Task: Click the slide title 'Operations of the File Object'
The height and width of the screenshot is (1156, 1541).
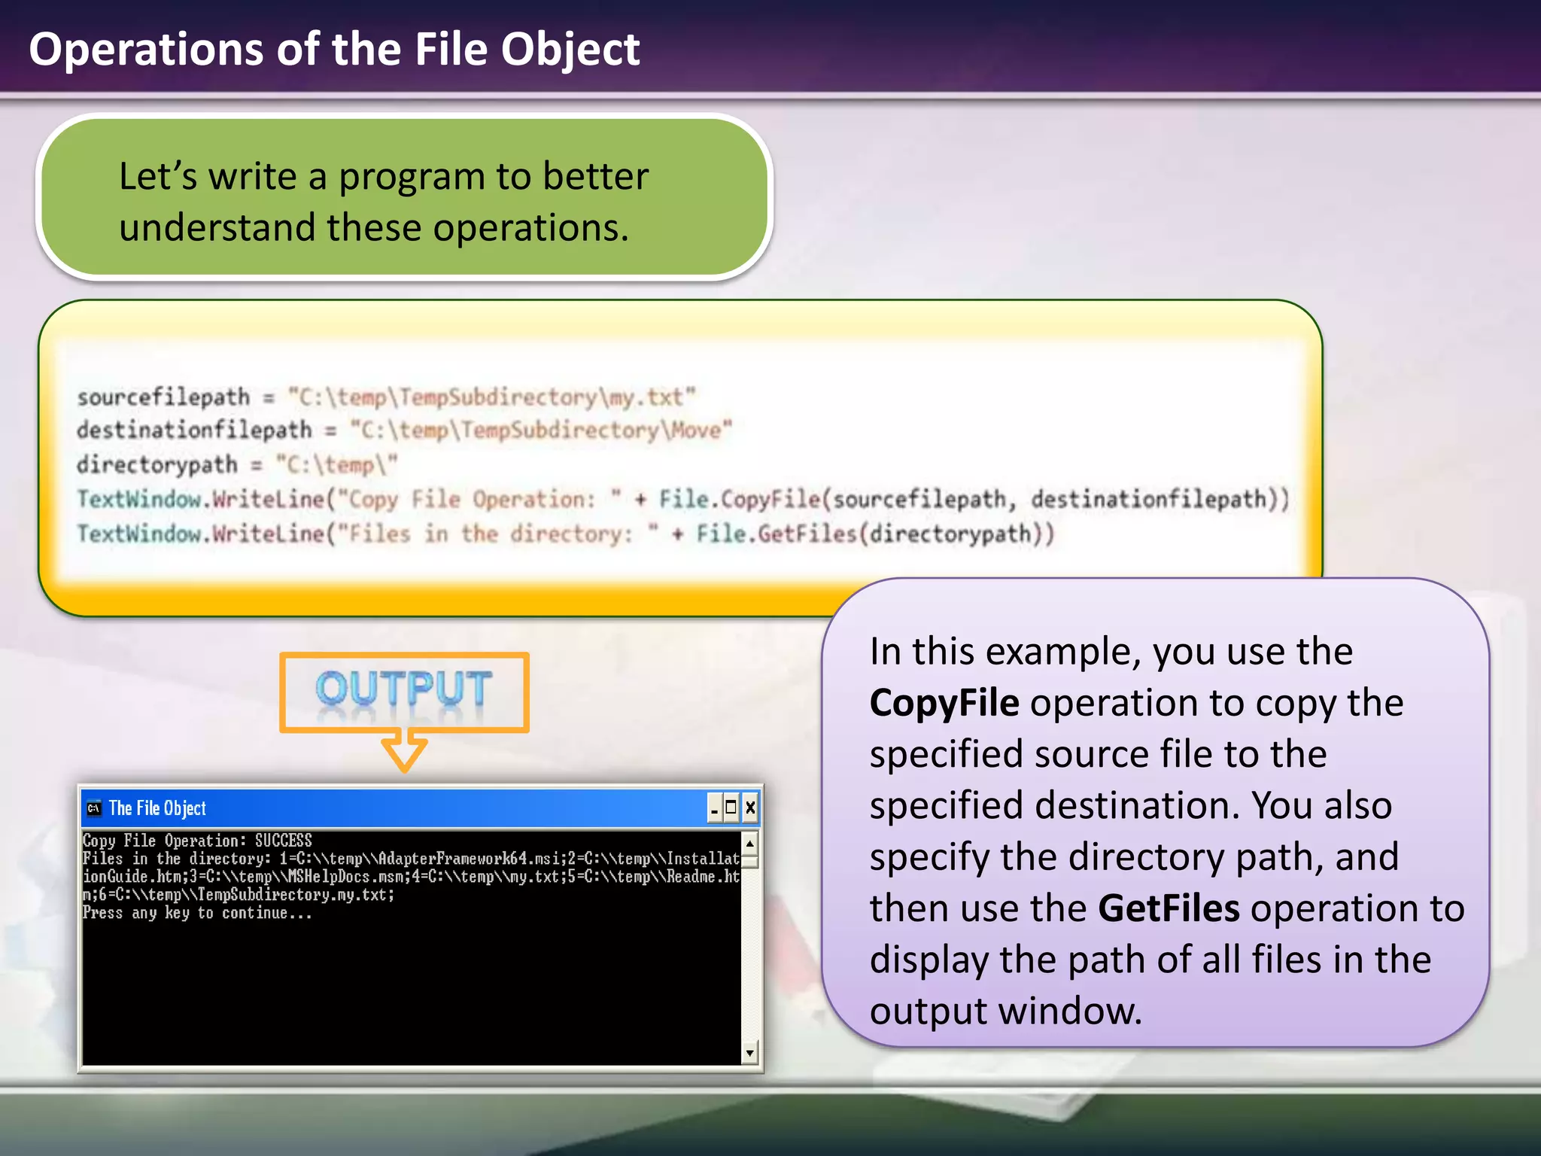Action: coord(334,50)
